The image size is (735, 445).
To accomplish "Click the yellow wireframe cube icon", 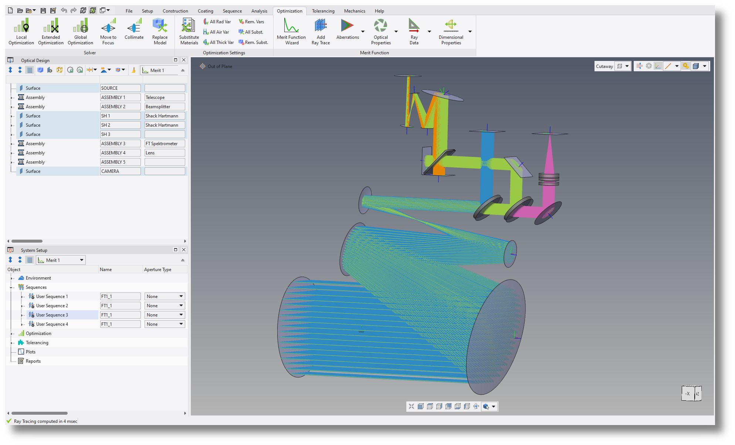I will (60, 70).
